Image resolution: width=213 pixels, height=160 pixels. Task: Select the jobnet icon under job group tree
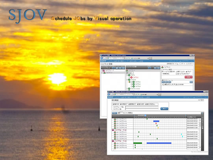click(105, 73)
